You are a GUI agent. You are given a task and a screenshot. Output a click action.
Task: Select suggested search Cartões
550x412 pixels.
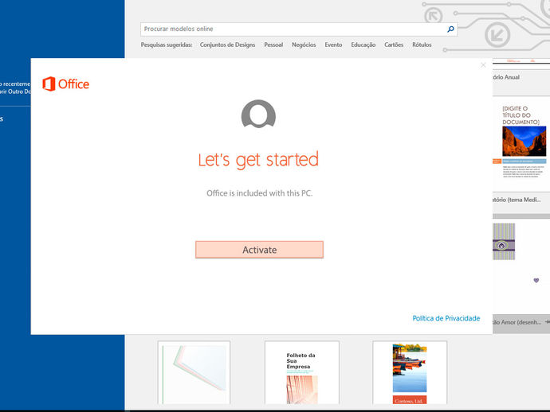[394, 45]
